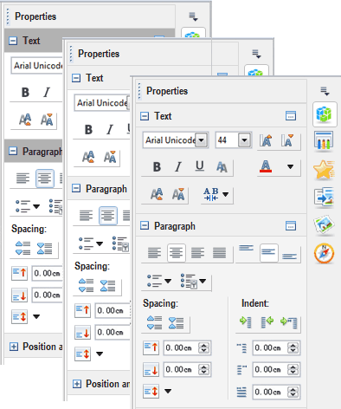Toggle Bold in front panel
The height and width of the screenshot is (409, 341).
(x=157, y=167)
